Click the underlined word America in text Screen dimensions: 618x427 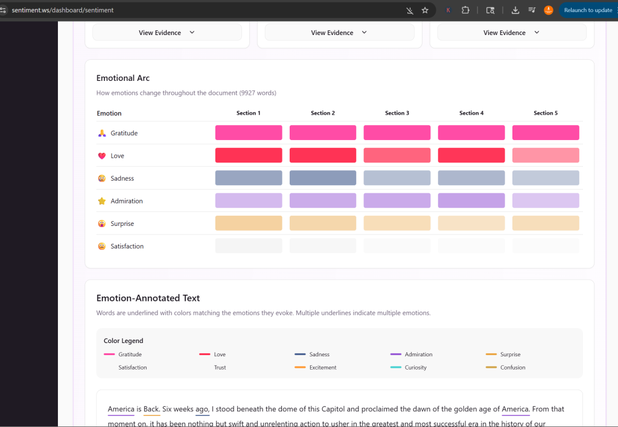[x=121, y=409]
